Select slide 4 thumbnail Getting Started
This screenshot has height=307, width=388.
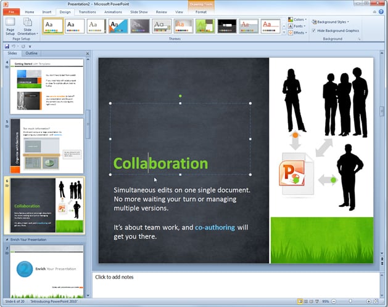coord(47,87)
